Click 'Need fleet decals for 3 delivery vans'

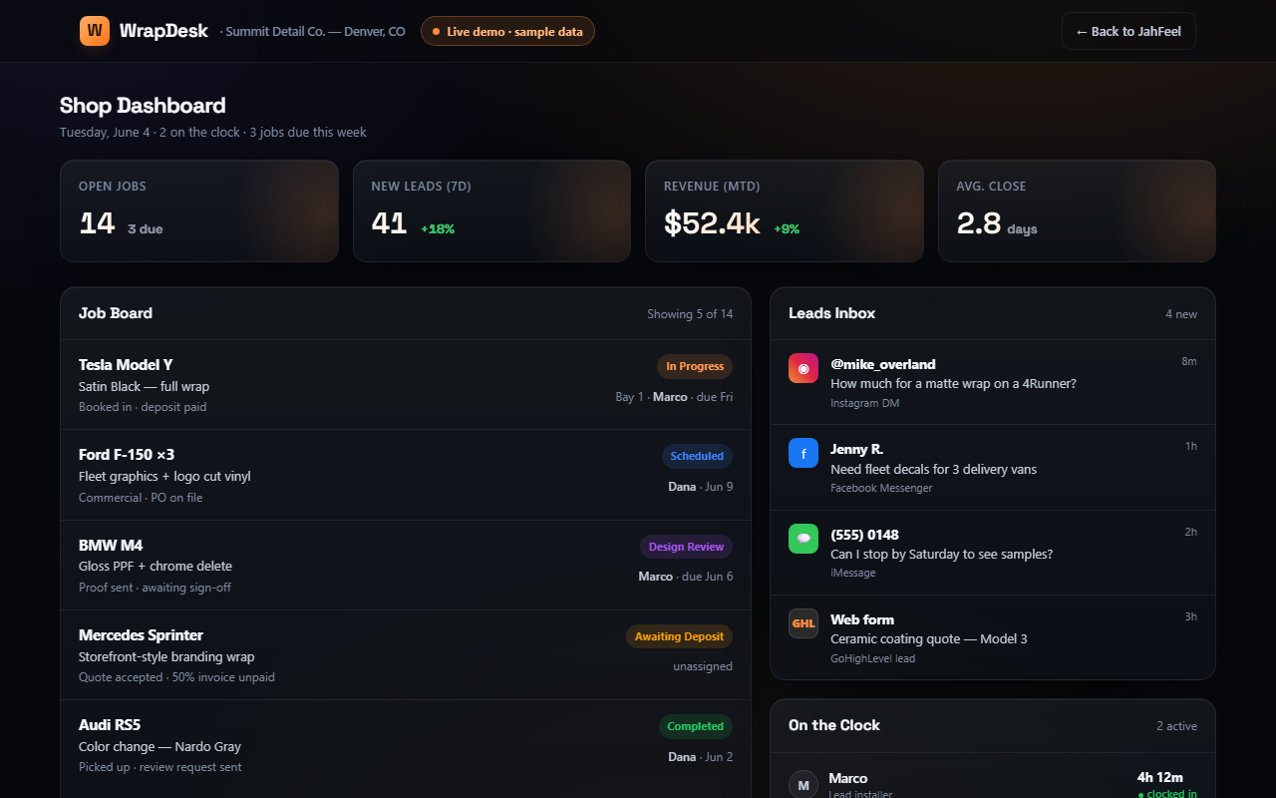(933, 470)
